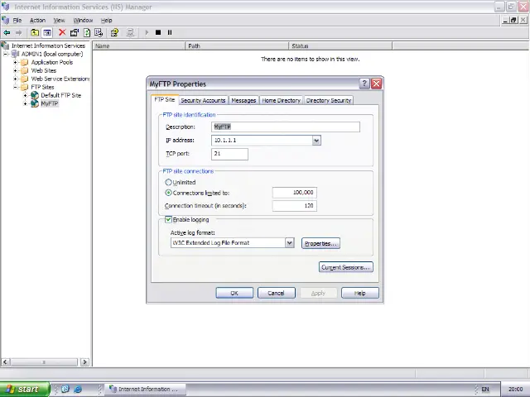The image size is (530, 397).
Task: Open the Window menu
Action: click(83, 20)
